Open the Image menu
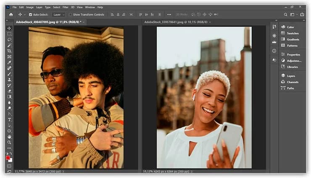The height and width of the screenshot is (178, 311). click(x=30, y=7)
